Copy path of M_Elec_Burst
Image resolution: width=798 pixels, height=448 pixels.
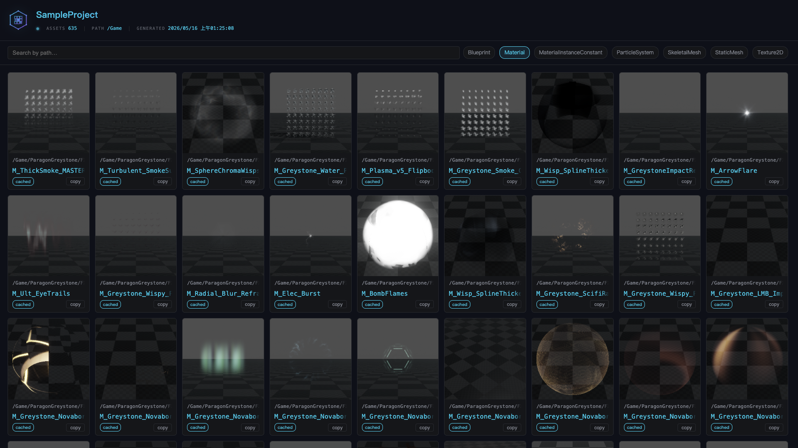(x=337, y=304)
